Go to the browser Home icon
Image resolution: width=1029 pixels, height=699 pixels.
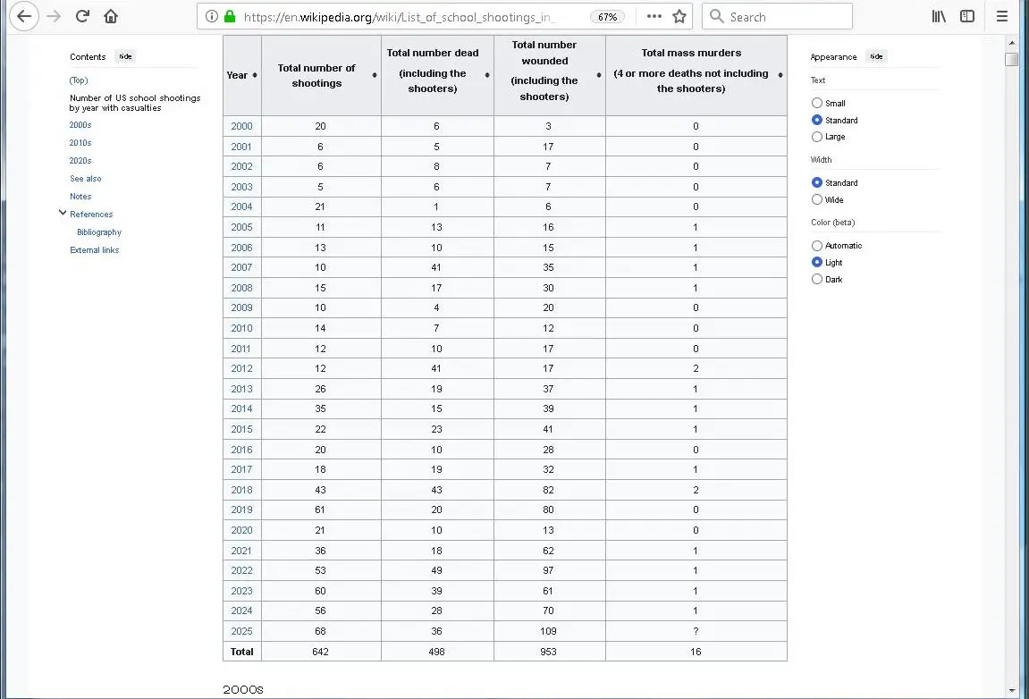(111, 16)
